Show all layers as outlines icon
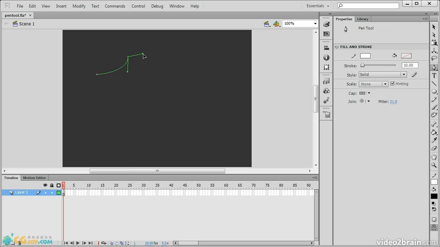 [58, 185]
